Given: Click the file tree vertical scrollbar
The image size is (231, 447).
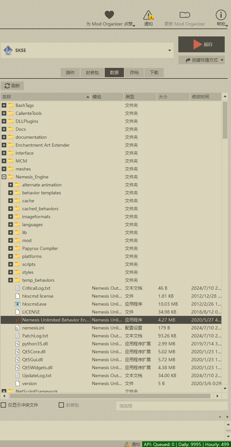Looking at the screenshot, I should (225, 120).
